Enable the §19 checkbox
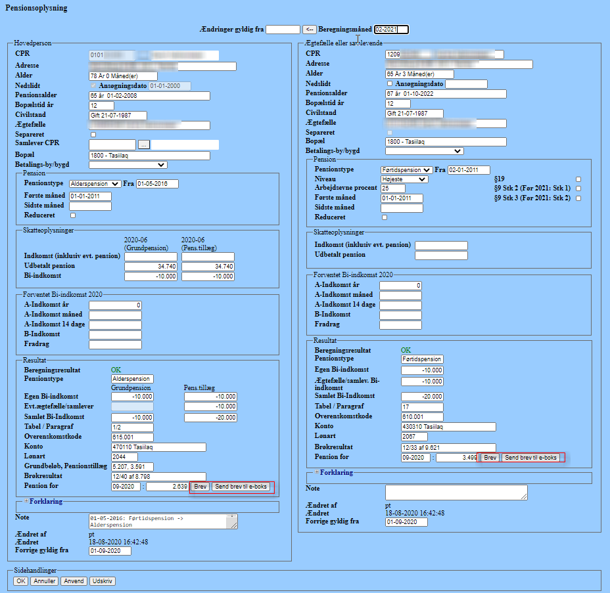The height and width of the screenshot is (593, 610). (x=578, y=179)
